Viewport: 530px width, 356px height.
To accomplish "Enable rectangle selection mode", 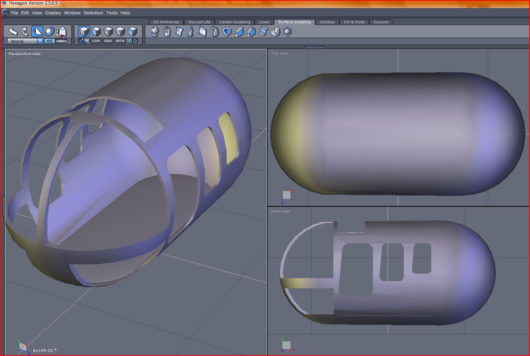I will tap(129, 41).
